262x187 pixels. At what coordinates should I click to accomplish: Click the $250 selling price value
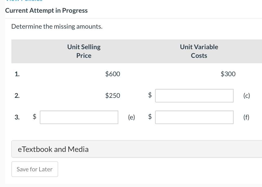(112, 95)
